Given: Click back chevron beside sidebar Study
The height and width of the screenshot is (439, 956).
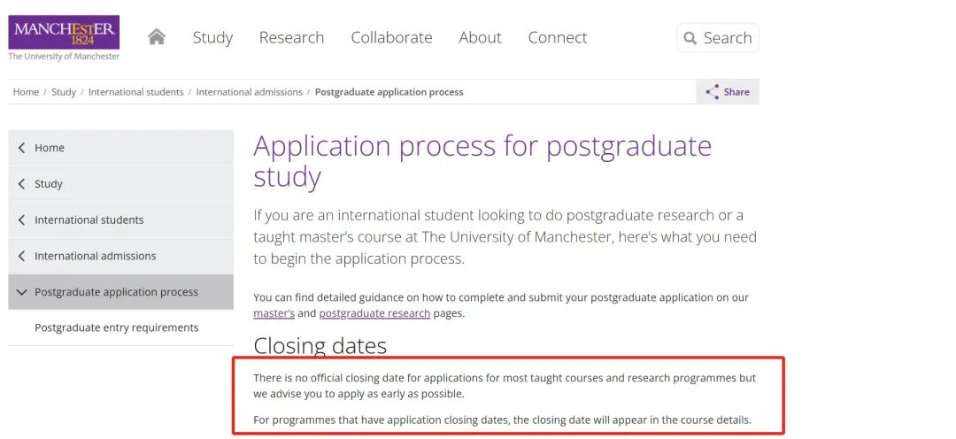Looking at the screenshot, I should [x=21, y=184].
